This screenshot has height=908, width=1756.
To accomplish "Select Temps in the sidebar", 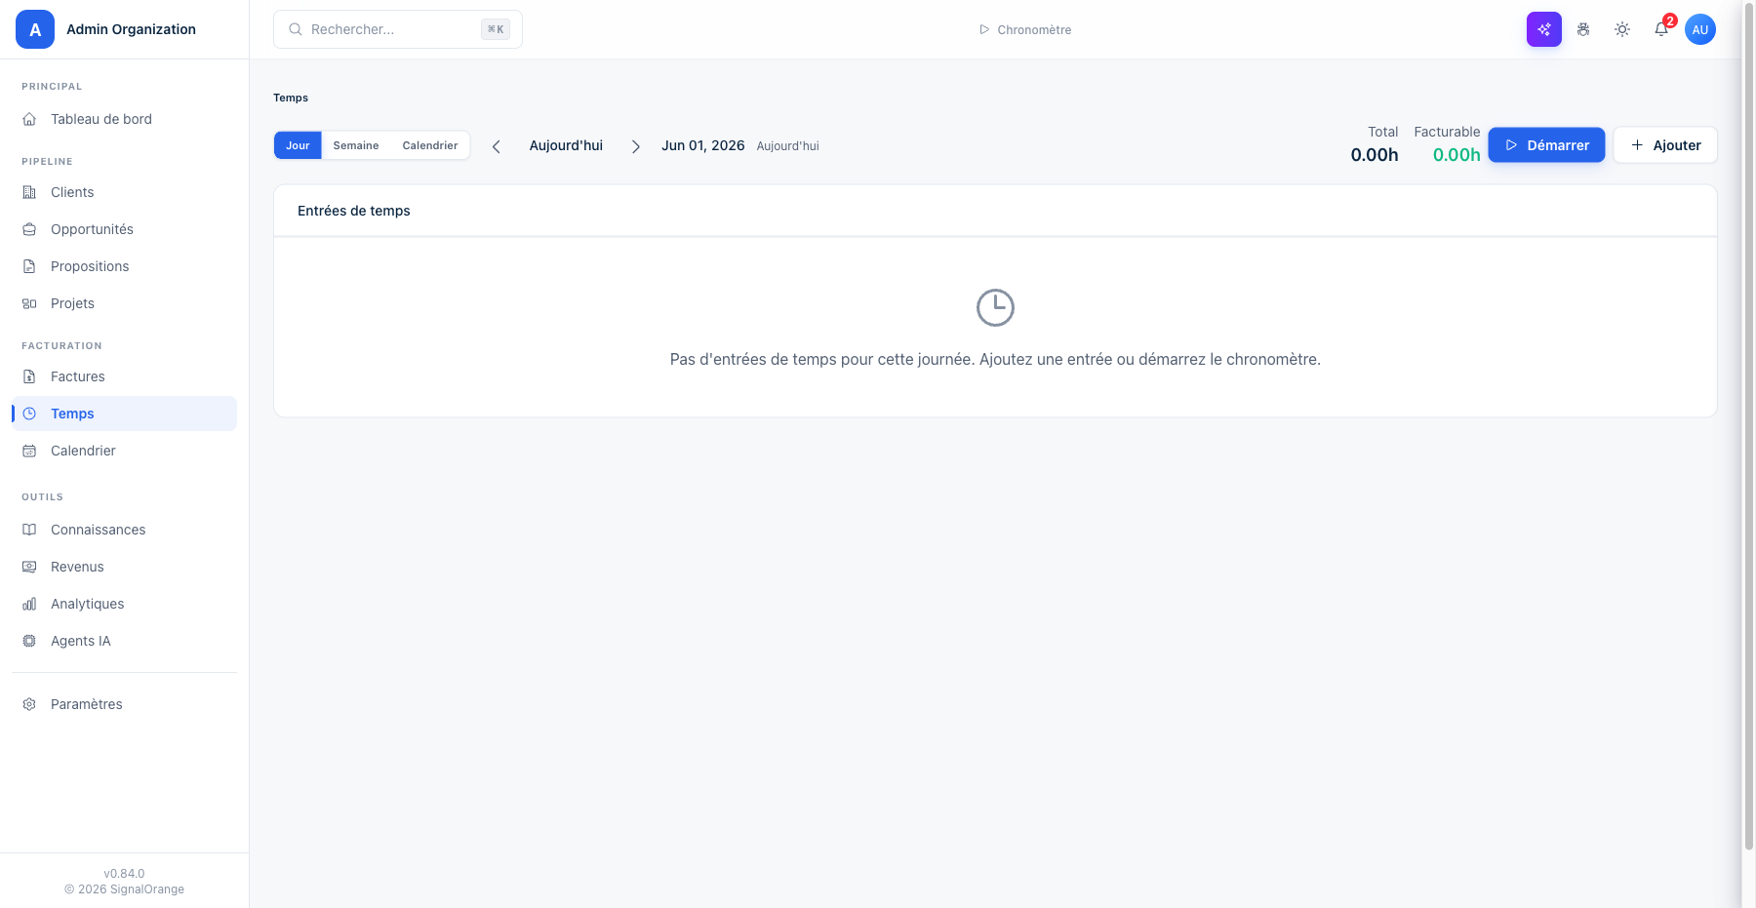I will coord(124,414).
